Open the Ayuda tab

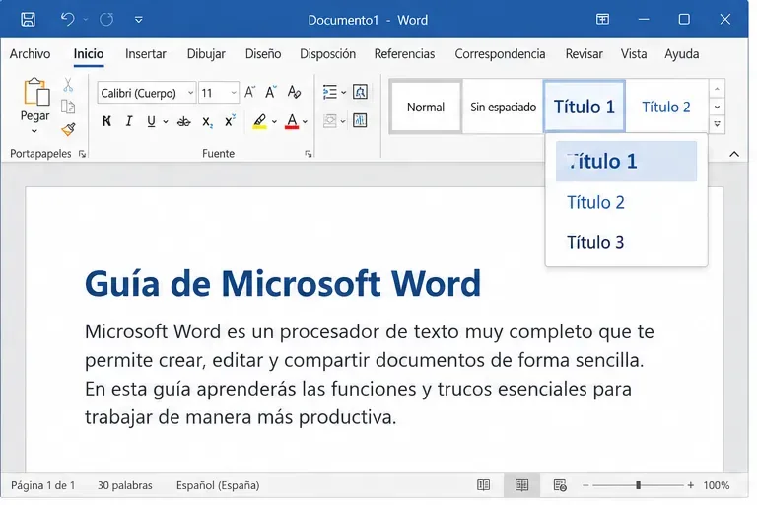coord(682,53)
